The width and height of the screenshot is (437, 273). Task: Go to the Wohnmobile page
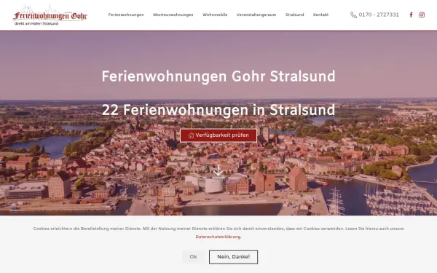[x=215, y=15]
